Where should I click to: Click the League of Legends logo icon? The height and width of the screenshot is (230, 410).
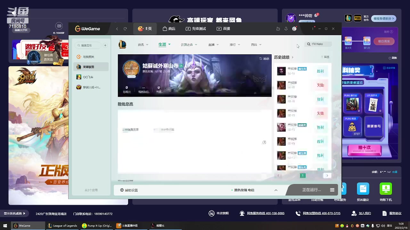pos(122,45)
